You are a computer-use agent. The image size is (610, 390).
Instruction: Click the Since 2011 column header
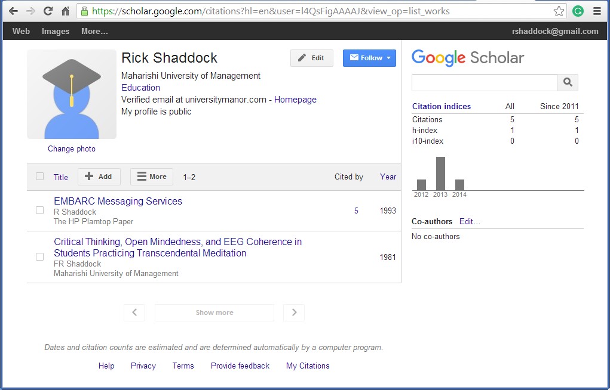[559, 106]
